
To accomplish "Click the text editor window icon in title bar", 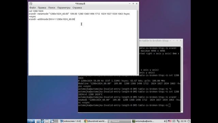I will tap(31, 4).
